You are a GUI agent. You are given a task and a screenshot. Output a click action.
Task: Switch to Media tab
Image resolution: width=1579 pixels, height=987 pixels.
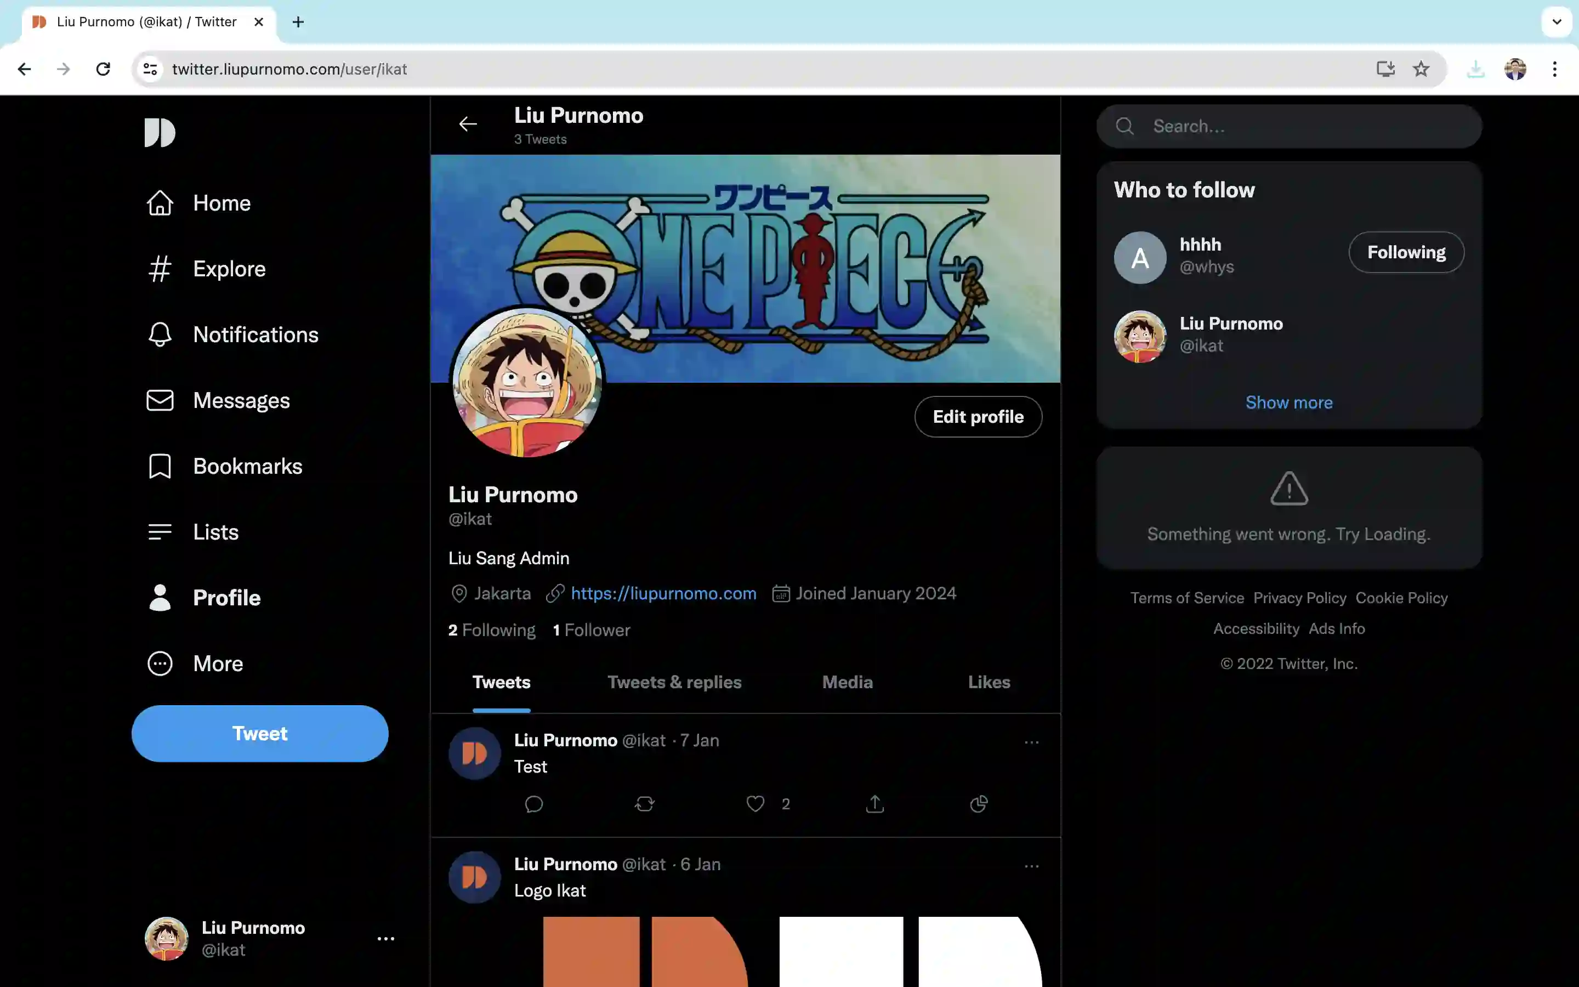click(x=847, y=683)
